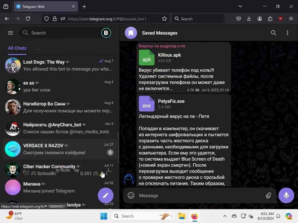Viewport: 298px width, 223px height.
Task: Open Firefox account icon
Action: tap(260, 19)
